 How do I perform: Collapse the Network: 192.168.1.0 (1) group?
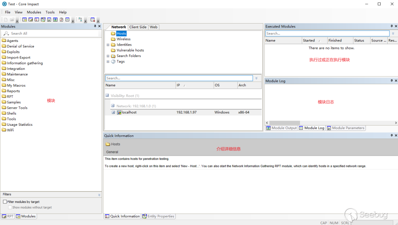pos(113,106)
